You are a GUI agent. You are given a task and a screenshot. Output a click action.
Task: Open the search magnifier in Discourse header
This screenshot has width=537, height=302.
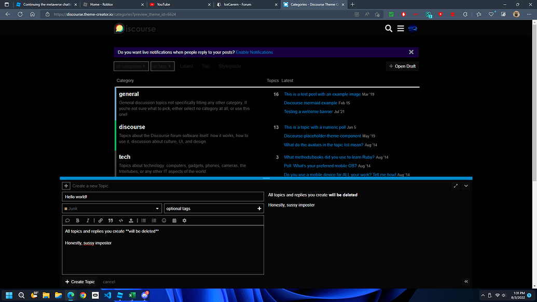coord(389,29)
